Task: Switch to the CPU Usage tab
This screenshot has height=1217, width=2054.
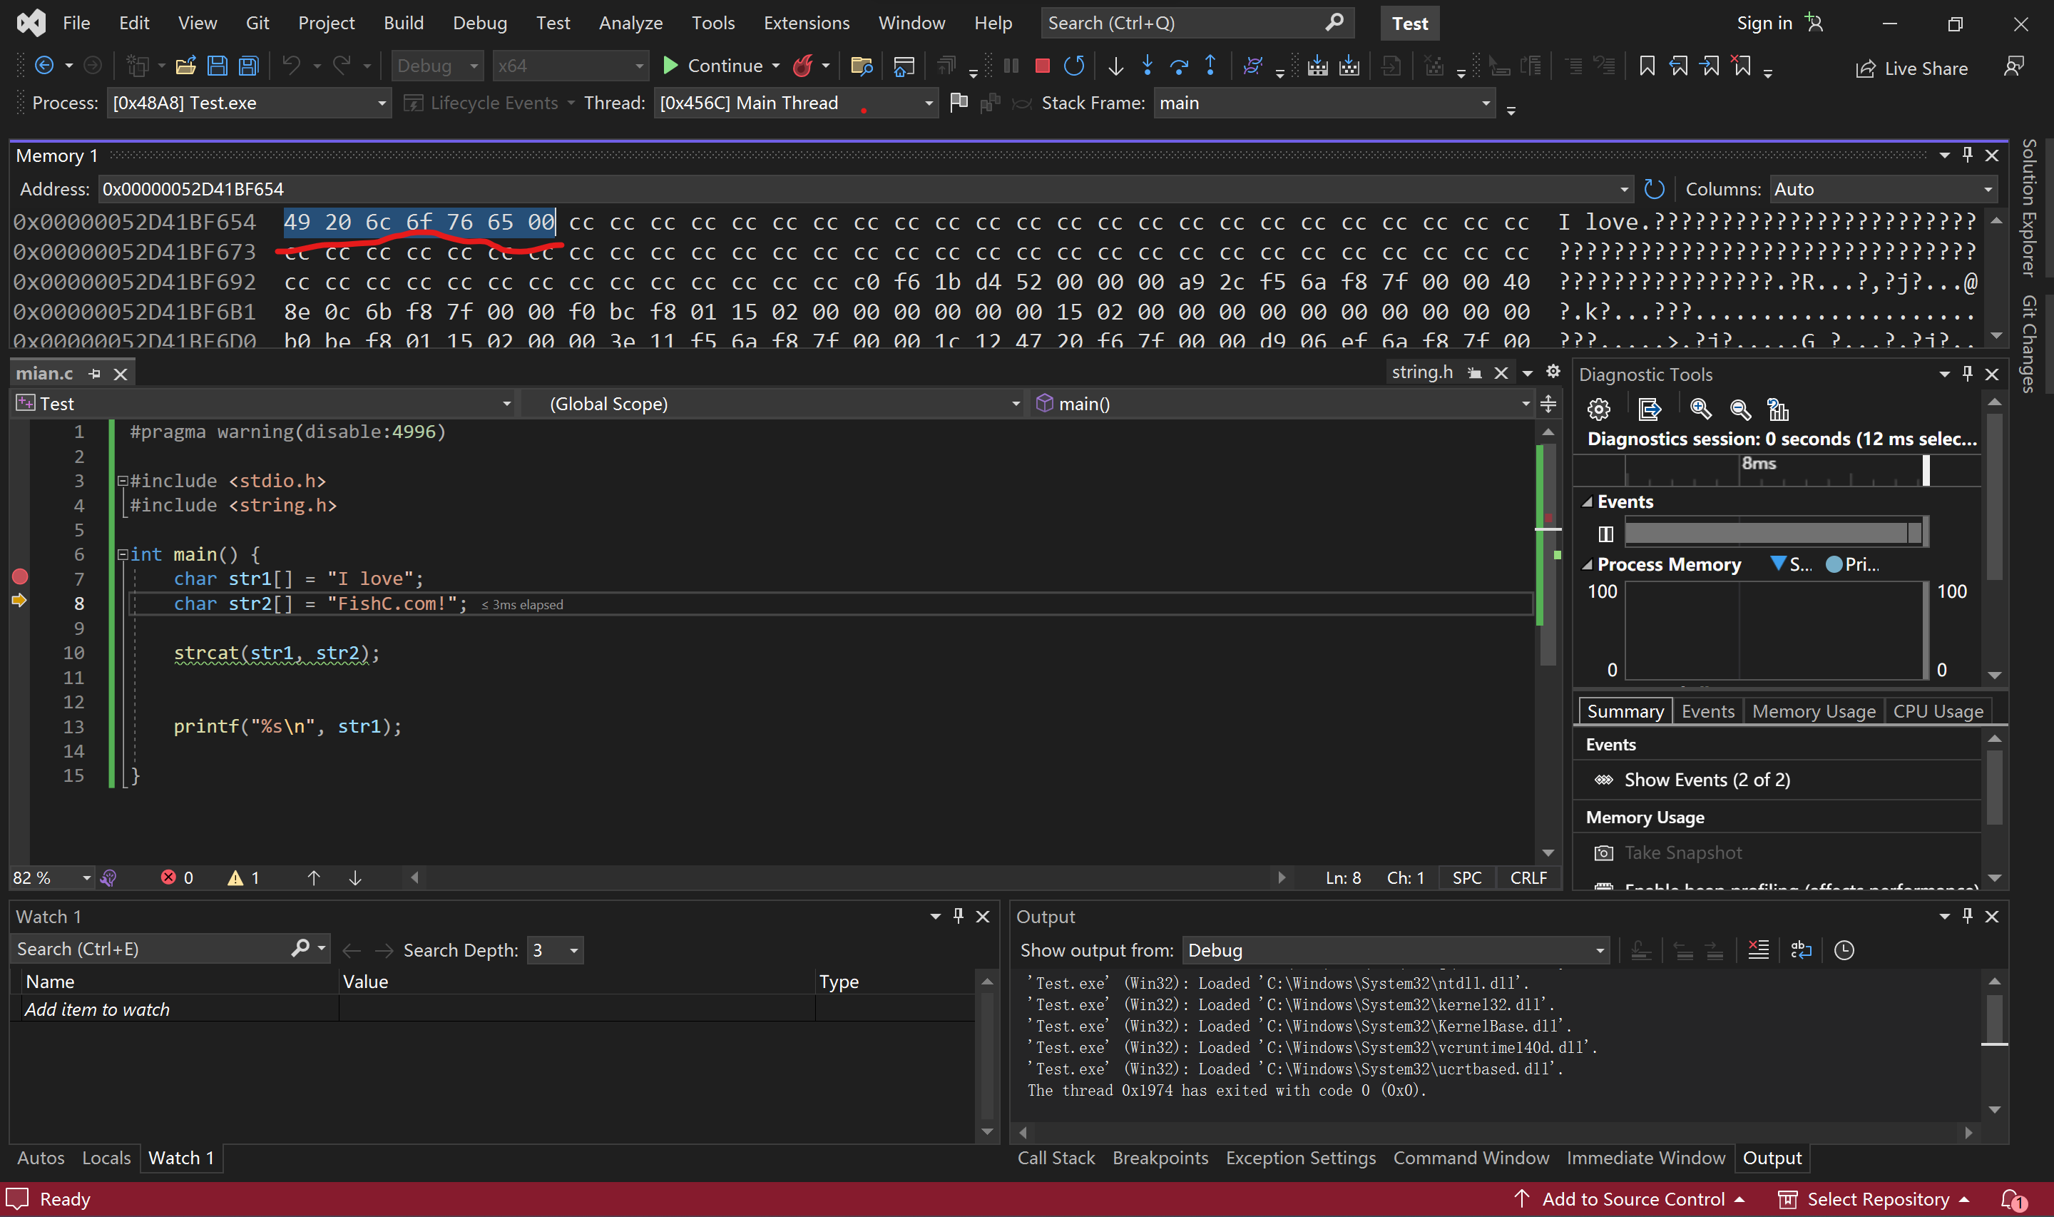Action: coord(1938,711)
